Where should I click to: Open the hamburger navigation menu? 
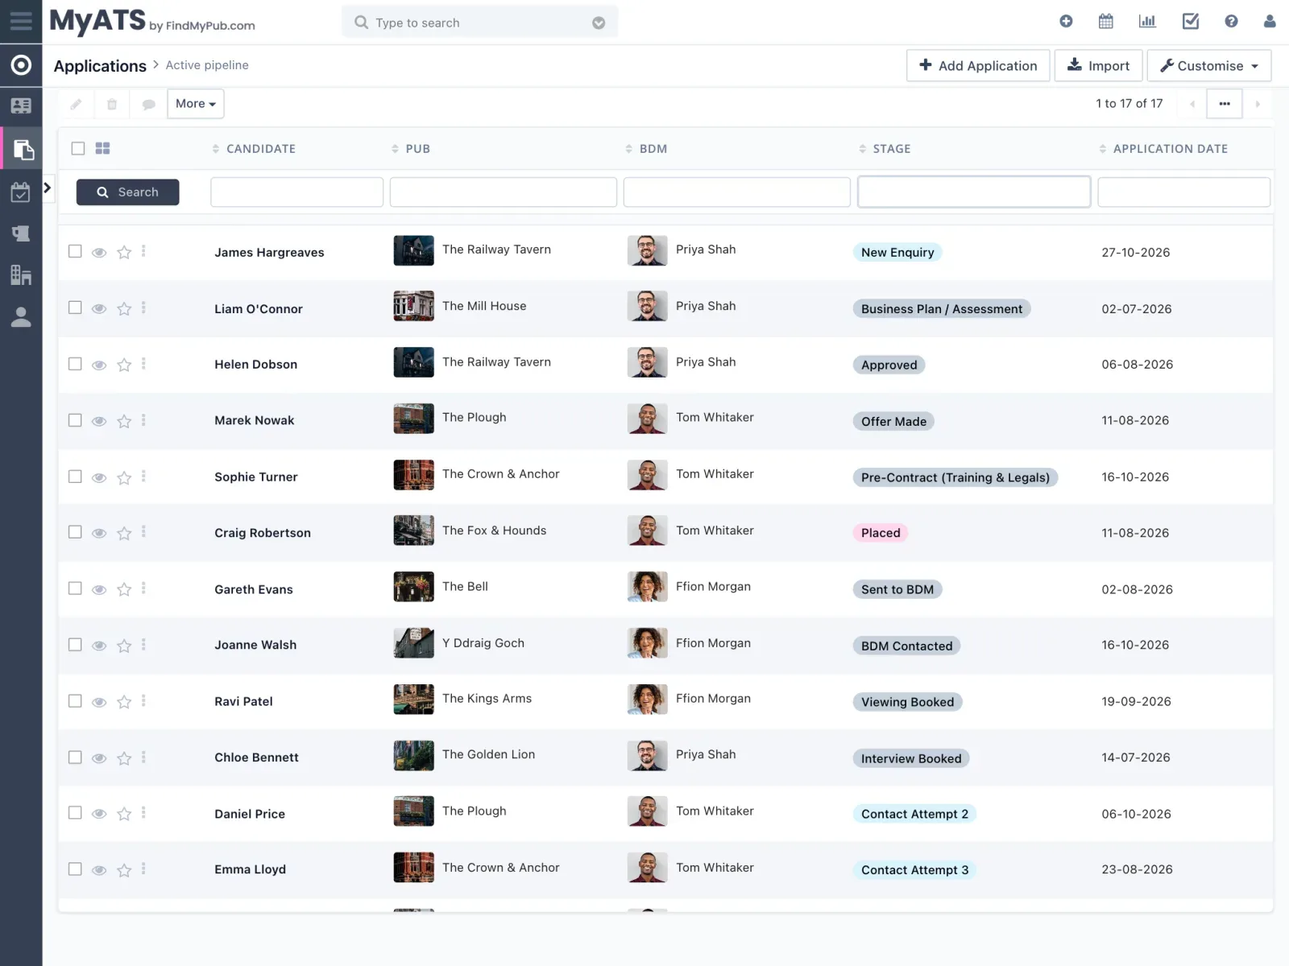point(21,21)
